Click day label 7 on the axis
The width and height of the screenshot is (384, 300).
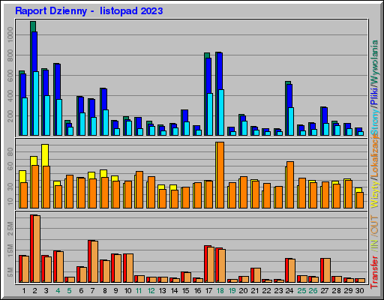pyautogui.click(x=92, y=291)
